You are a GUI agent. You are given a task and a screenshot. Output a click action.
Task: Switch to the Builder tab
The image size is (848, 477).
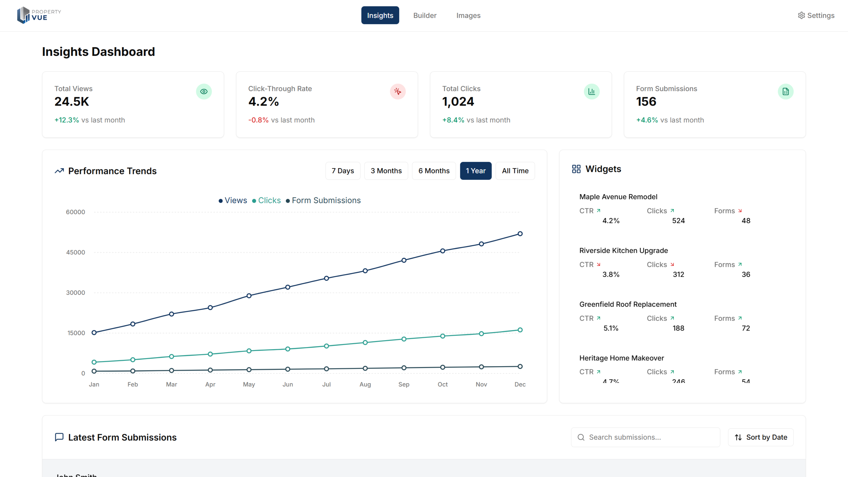[425, 15]
